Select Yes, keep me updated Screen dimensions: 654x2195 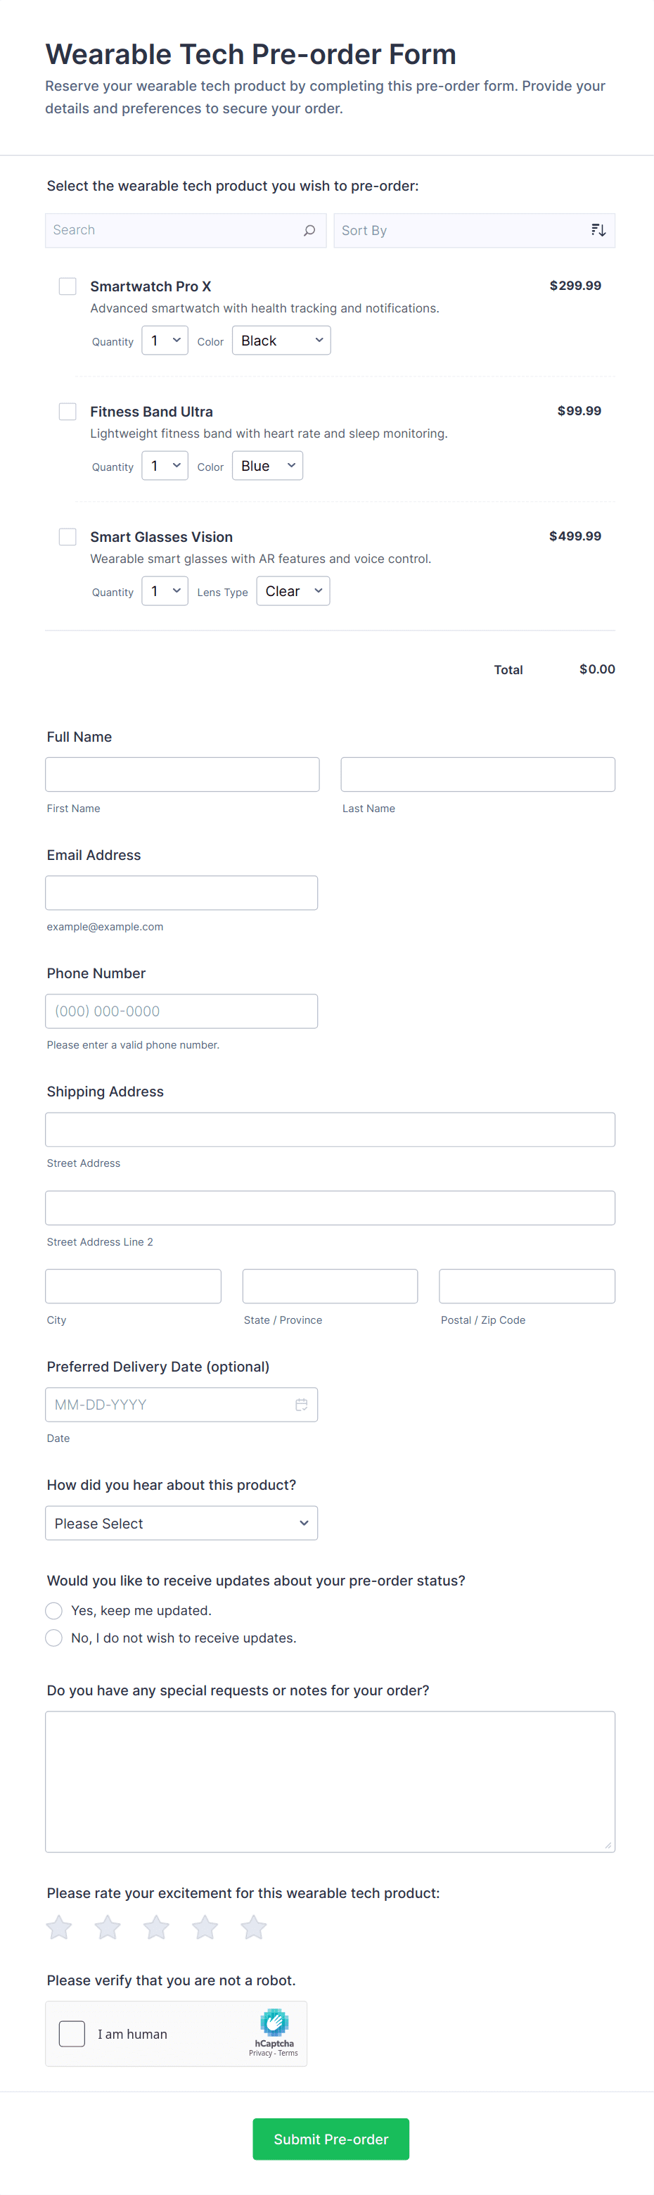point(53,1610)
